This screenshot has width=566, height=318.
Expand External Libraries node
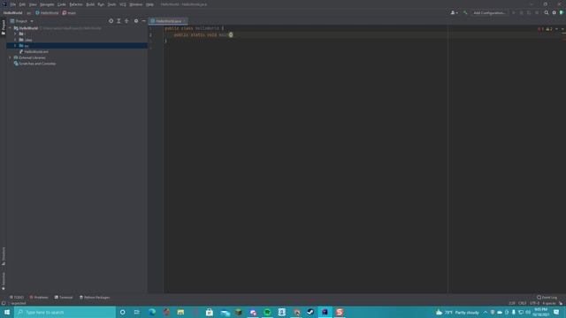pyautogui.click(x=10, y=57)
